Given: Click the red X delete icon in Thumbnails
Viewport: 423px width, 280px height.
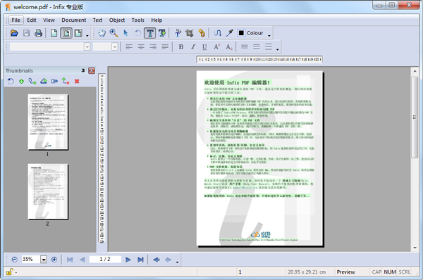Looking at the screenshot, I should coord(77,81).
